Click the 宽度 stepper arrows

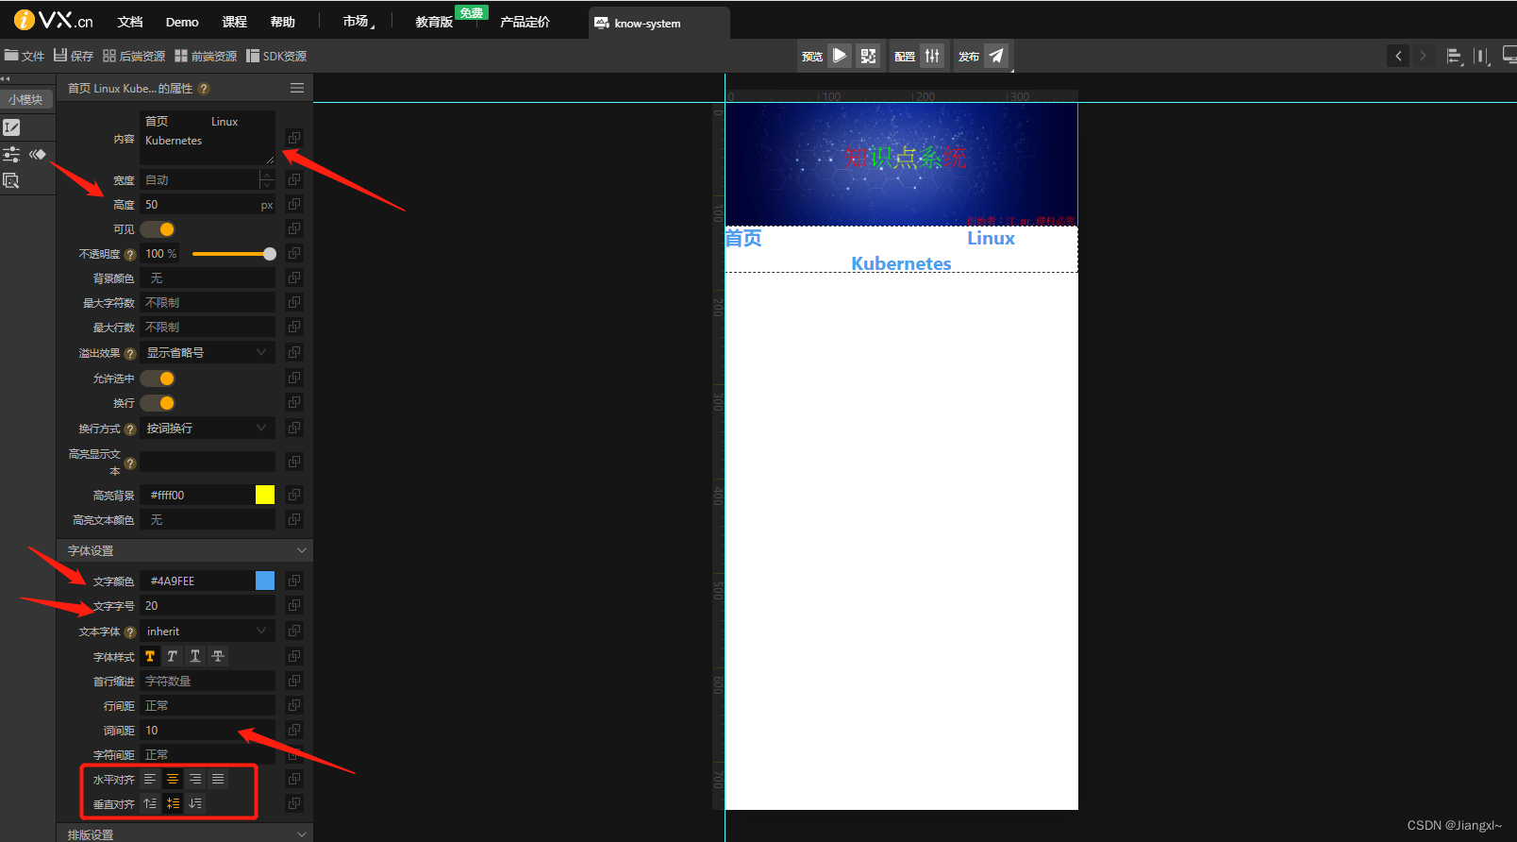click(267, 179)
